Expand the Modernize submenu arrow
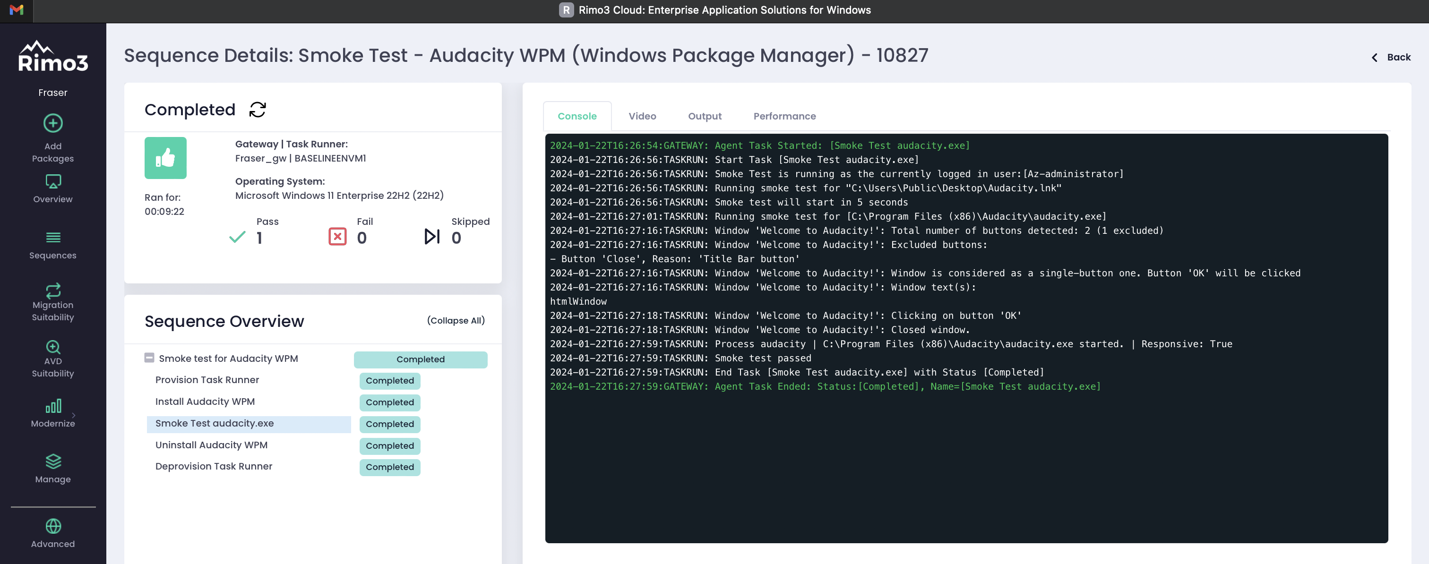The image size is (1429, 564). point(74,415)
